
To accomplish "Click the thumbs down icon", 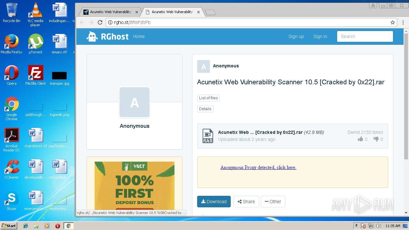I will point(376,139).
